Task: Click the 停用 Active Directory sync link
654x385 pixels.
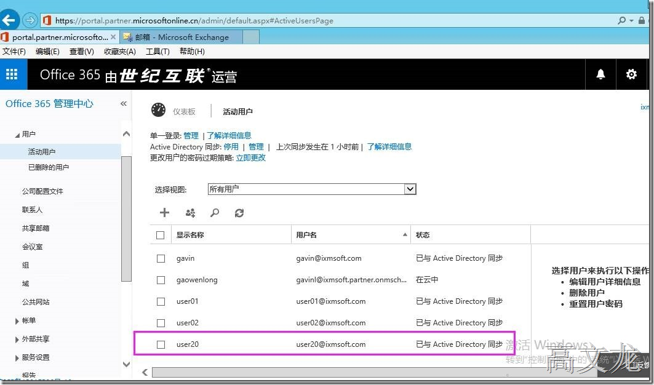Action: 231,147
